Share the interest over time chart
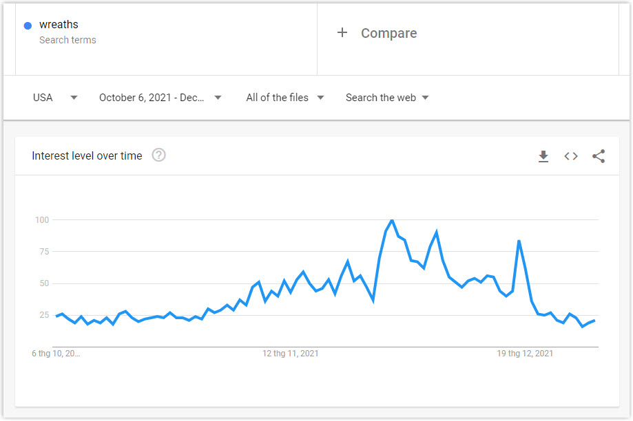This screenshot has height=421, width=633. click(x=599, y=156)
